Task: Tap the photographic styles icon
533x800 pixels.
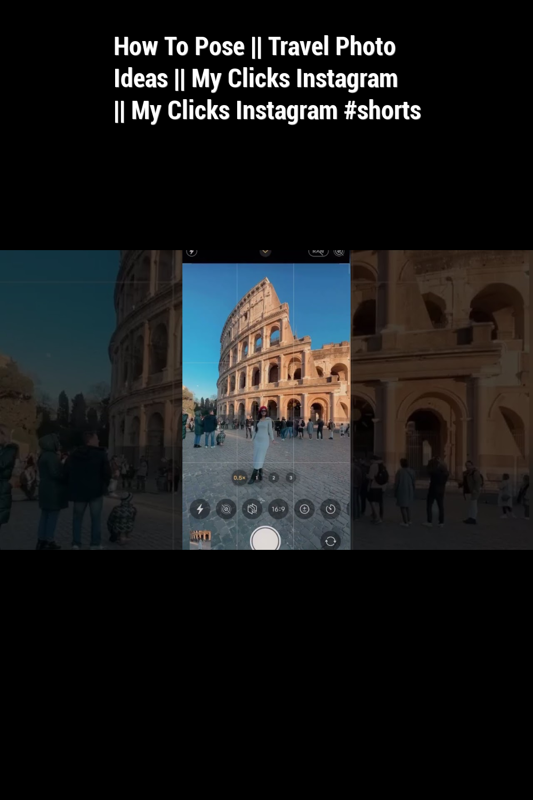Action: (252, 509)
